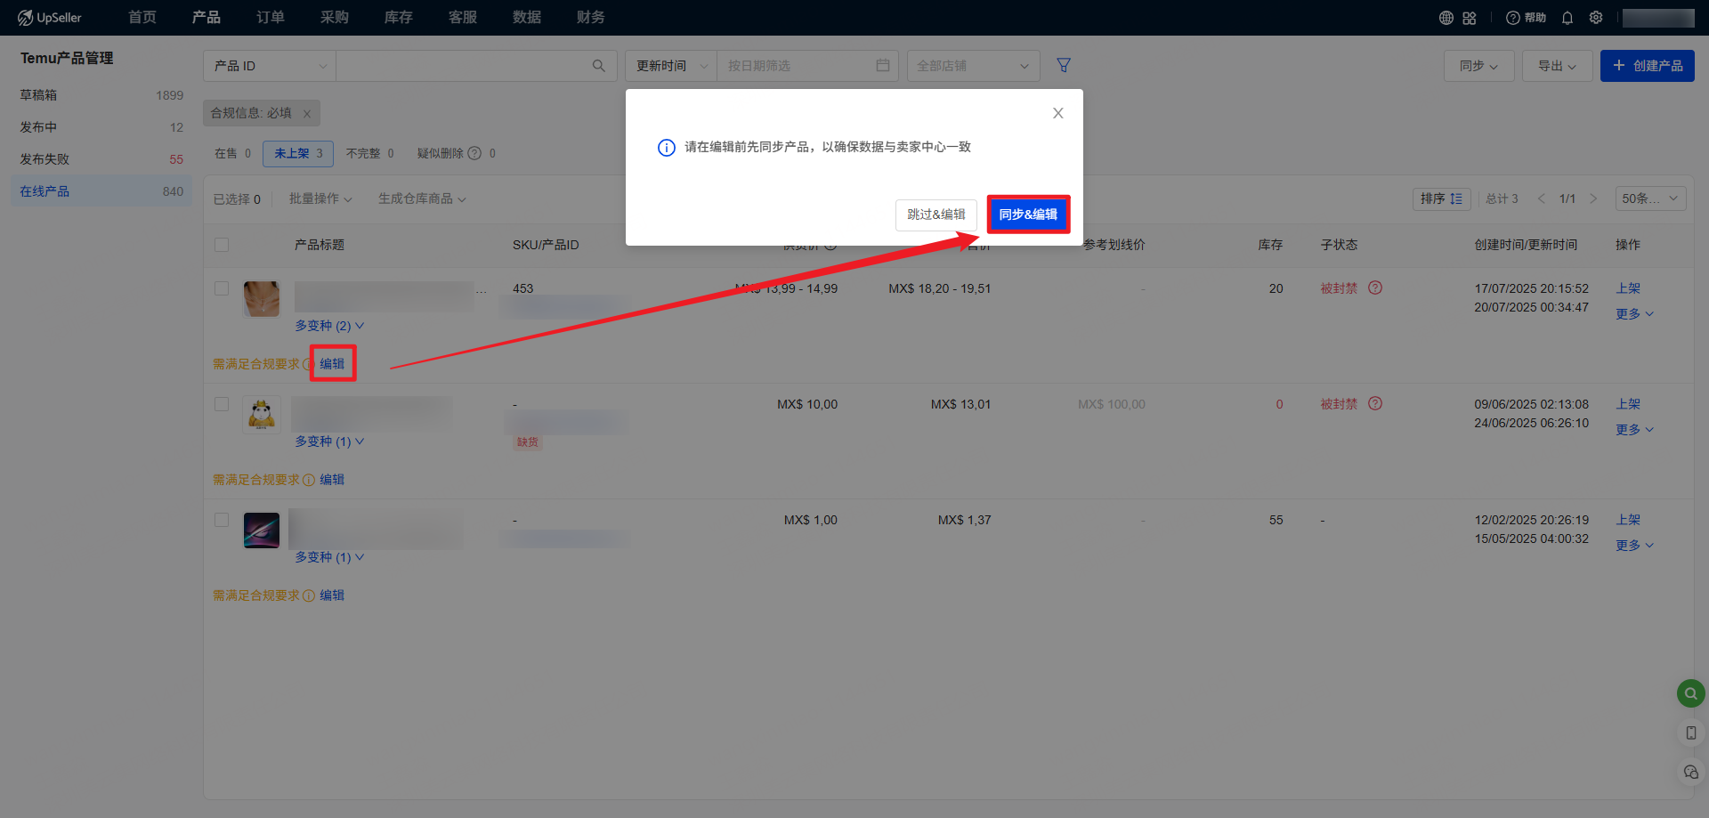Tick the select-all header checkbox
This screenshot has height=818, width=1709.
click(x=222, y=245)
